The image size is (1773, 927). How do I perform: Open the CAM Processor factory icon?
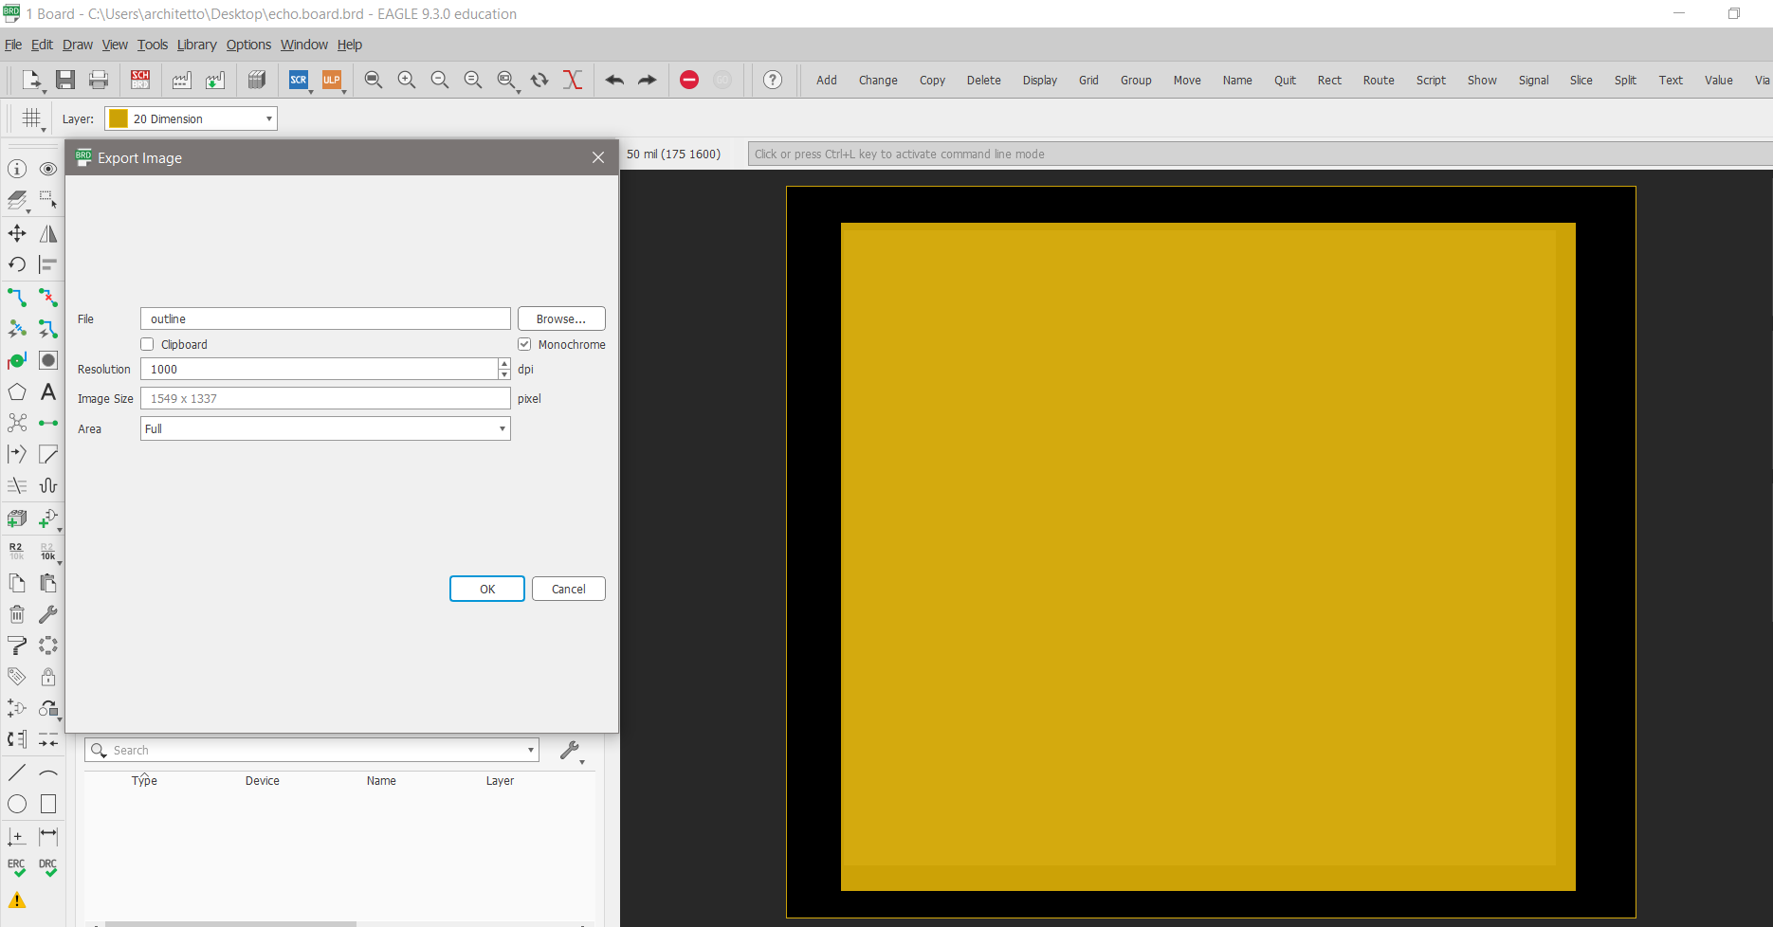tap(181, 80)
